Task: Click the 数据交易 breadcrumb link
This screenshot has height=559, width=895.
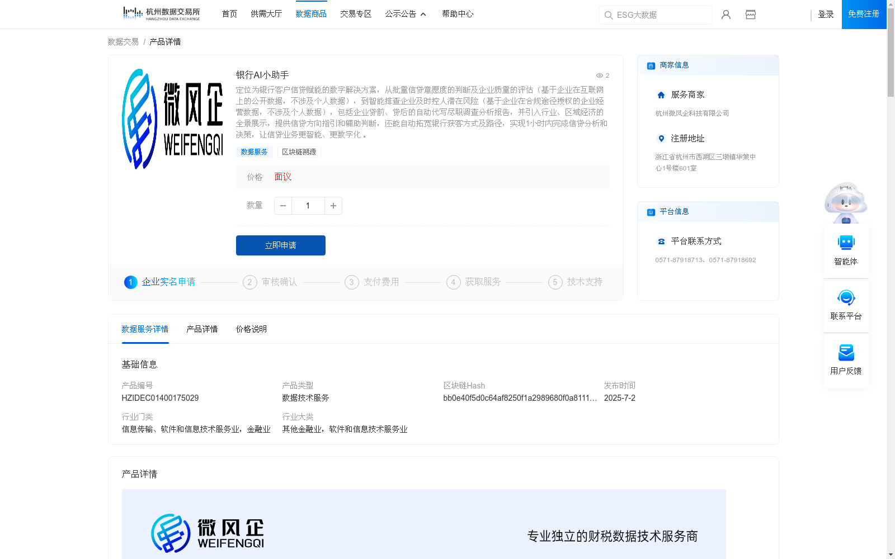Action: tap(123, 42)
